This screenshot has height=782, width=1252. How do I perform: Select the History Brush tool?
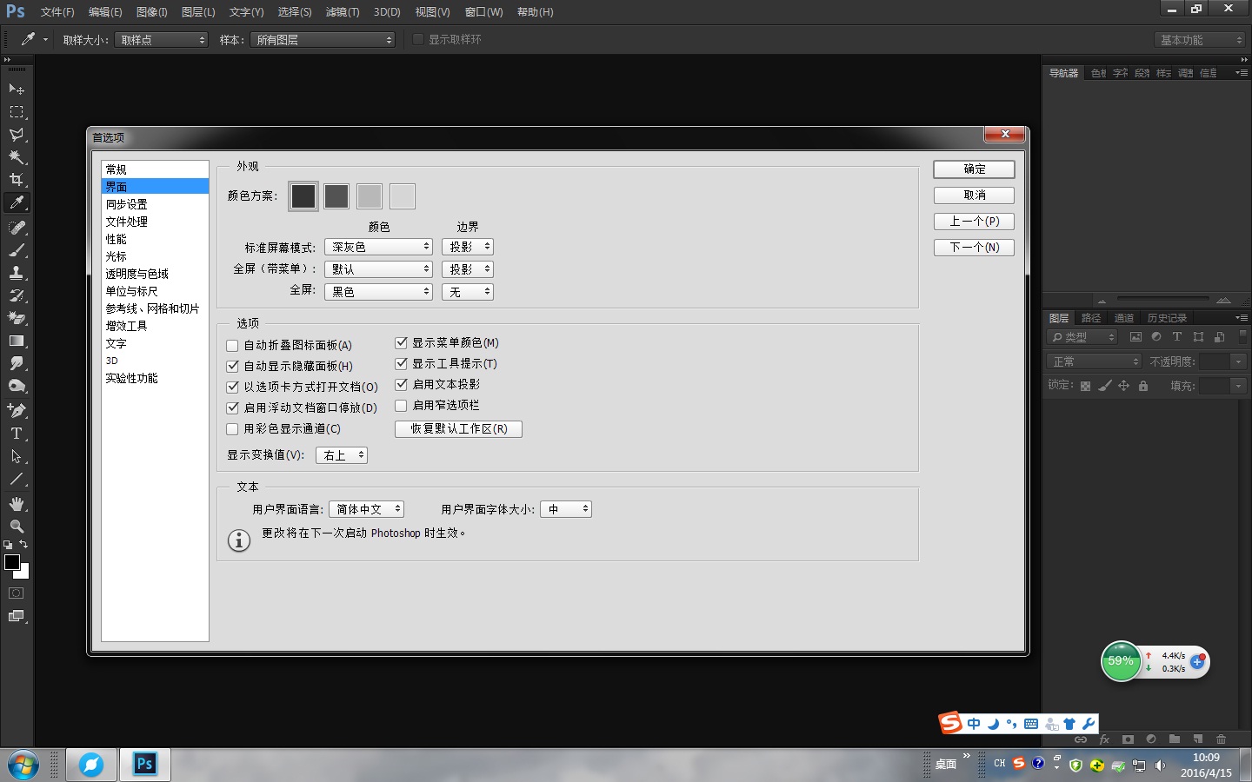[x=17, y=295]
